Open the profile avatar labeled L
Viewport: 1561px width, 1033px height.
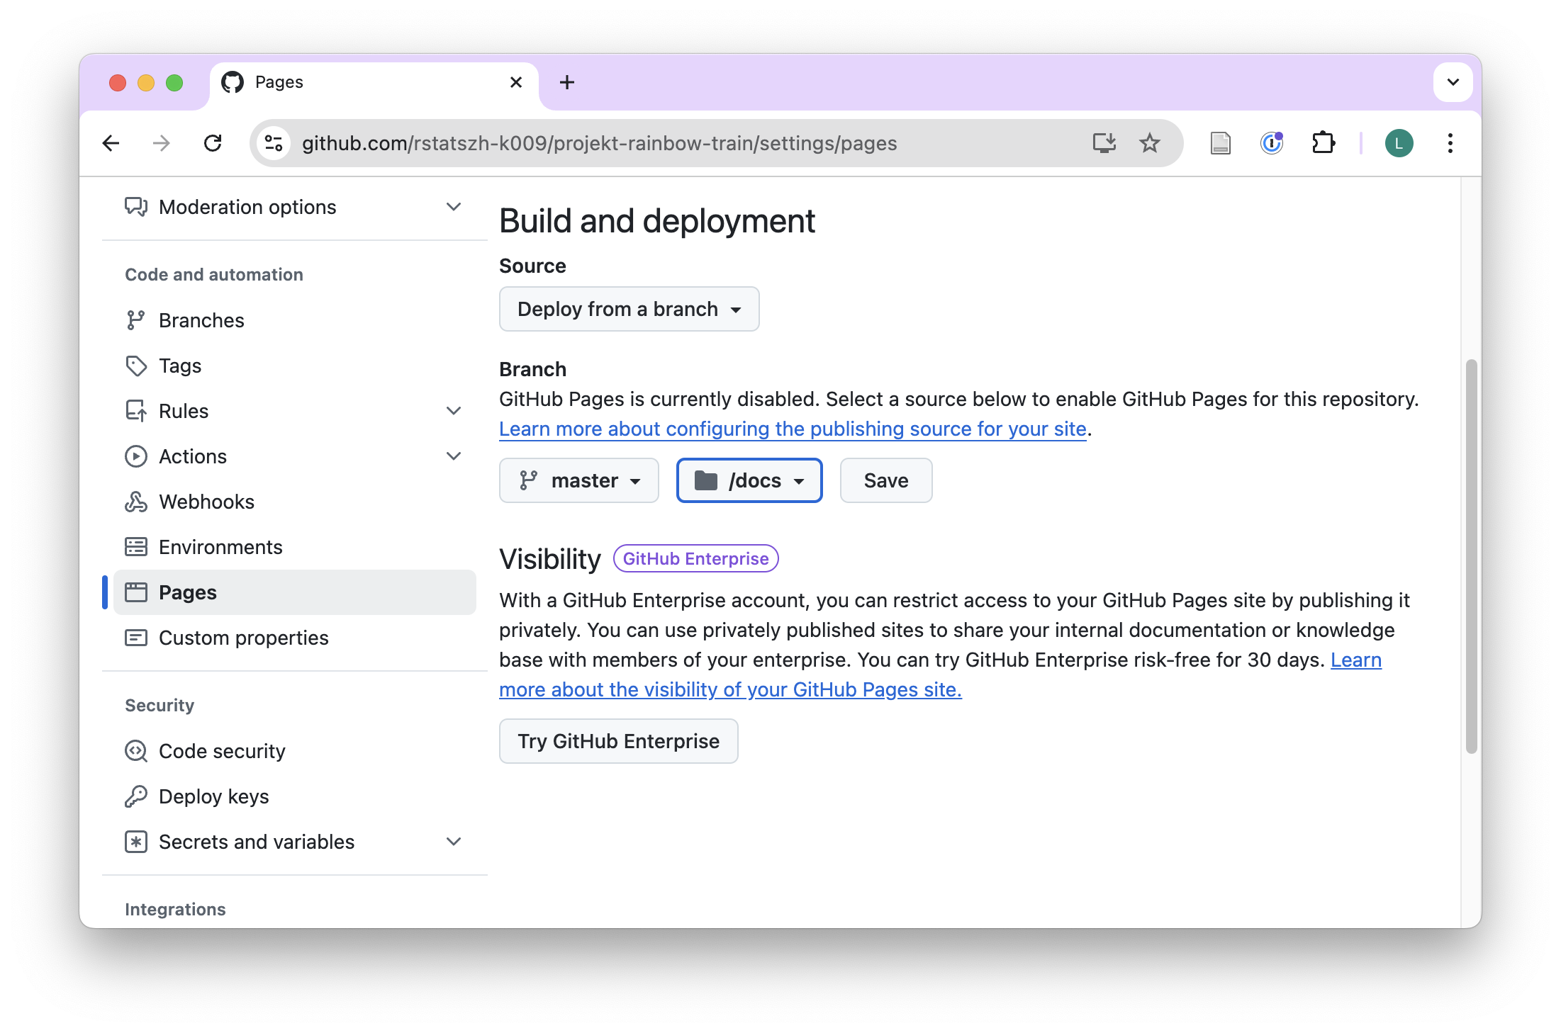coord(1399,143)
